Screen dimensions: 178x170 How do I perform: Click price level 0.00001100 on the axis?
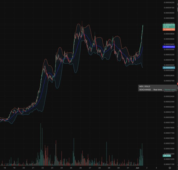(169, 164)
